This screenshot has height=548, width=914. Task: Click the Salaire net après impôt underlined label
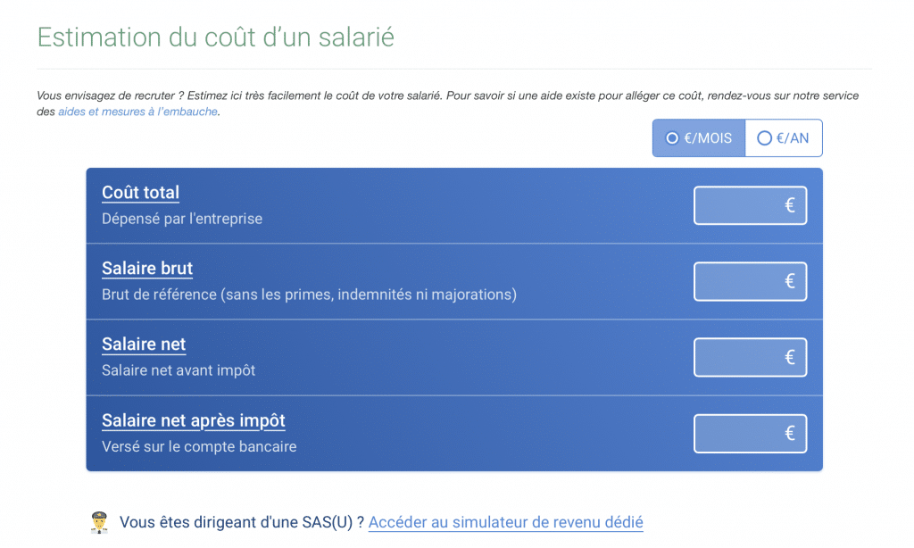194,420
